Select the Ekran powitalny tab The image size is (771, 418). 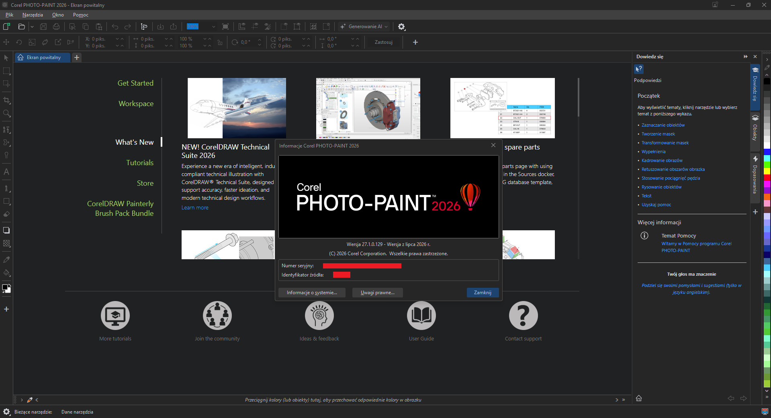click(43, 57)
